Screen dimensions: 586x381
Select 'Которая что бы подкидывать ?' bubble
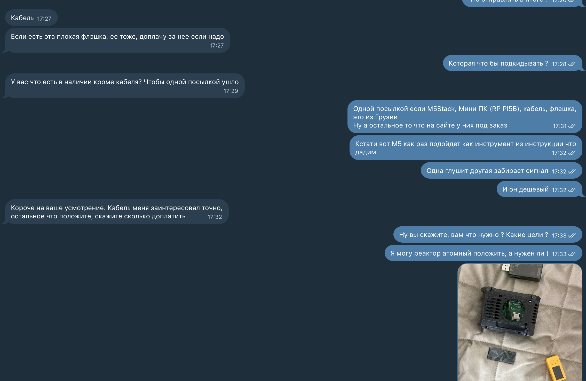tap(512, 63)
